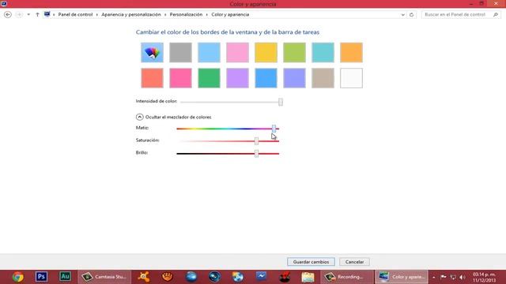Click the Saturación slider handle
506x284 pixels.
click(x=256, y=140)
